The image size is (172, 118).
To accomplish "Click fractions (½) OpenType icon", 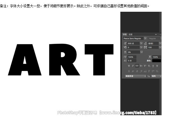I will coord(157,71).
